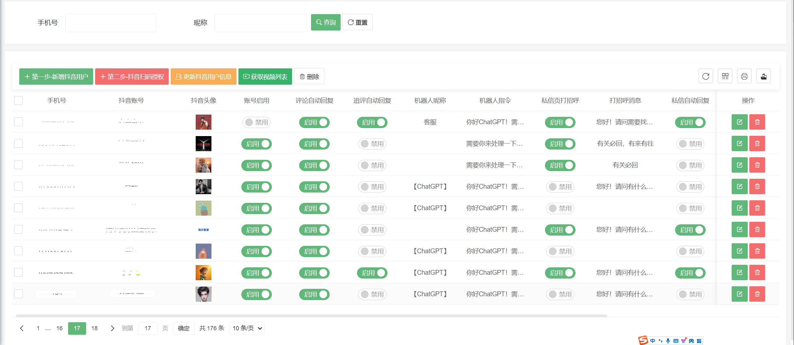Click the 海尔智家 avatar thumbnail
The image size is (794, 345).
203,230
